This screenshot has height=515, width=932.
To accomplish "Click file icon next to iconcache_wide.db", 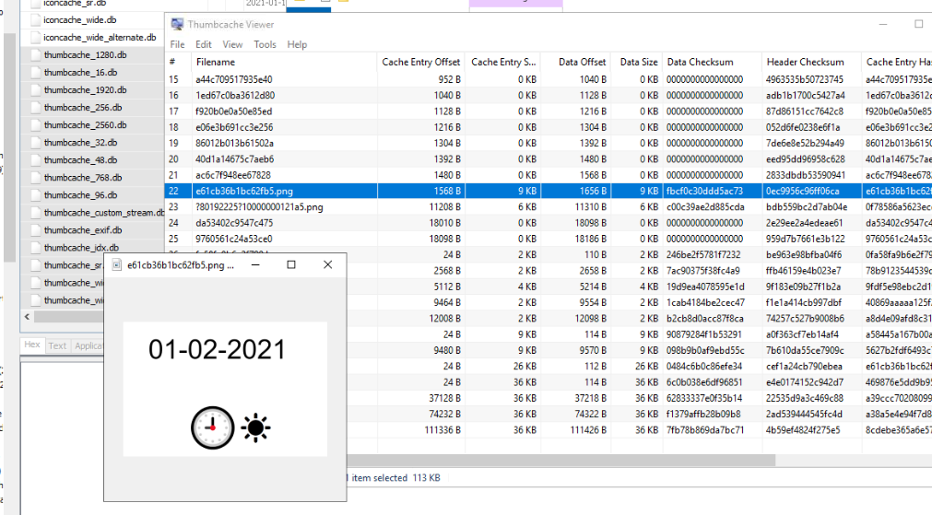I will point(34,19).
